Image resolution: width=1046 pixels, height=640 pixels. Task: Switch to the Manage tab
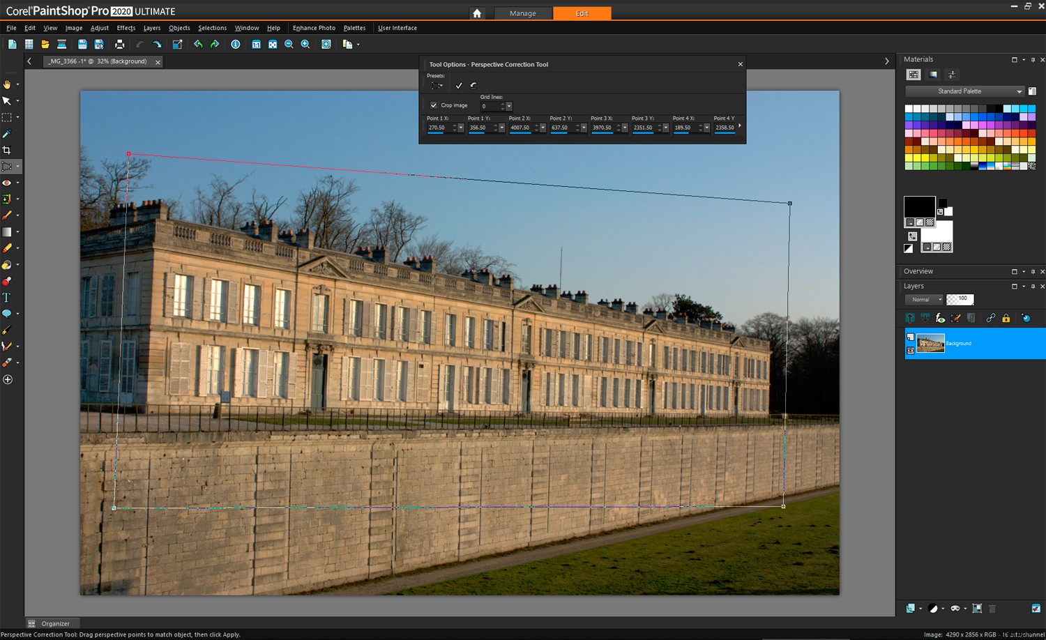tap(523, 13)
